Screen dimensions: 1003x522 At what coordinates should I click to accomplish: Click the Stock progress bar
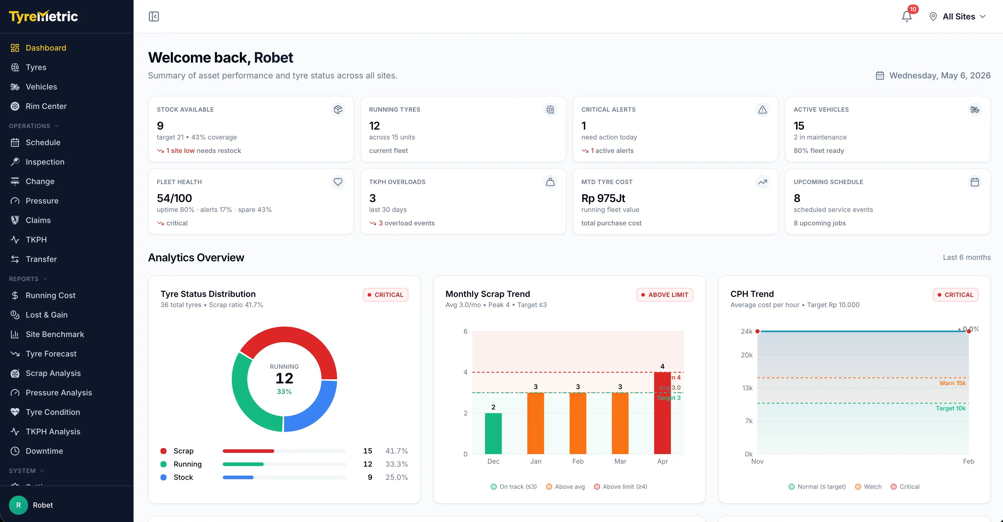click(284, 477)
